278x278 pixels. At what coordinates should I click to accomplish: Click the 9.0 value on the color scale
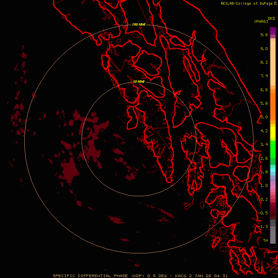coord(264,48)
